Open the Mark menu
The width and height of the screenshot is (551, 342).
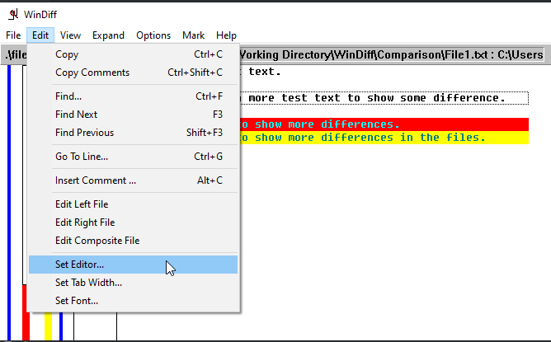[193, 35]
